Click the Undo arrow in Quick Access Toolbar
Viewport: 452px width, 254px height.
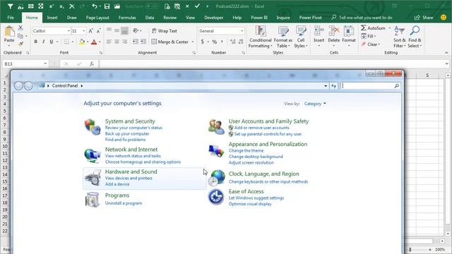(x=94, y=6)
